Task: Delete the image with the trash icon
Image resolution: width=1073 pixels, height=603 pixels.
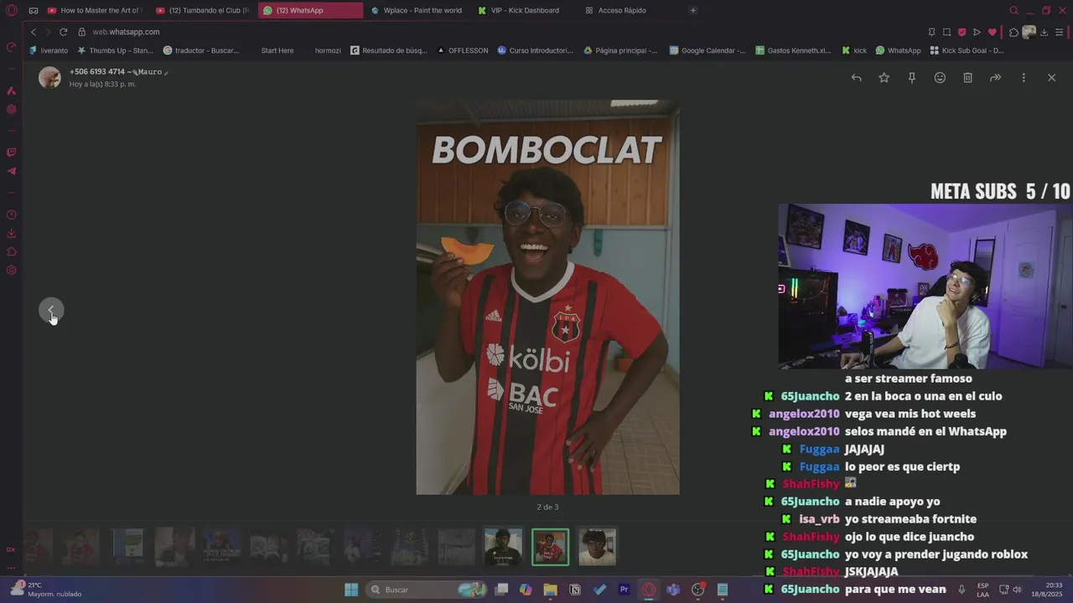Action: click(x=967, y=78)
